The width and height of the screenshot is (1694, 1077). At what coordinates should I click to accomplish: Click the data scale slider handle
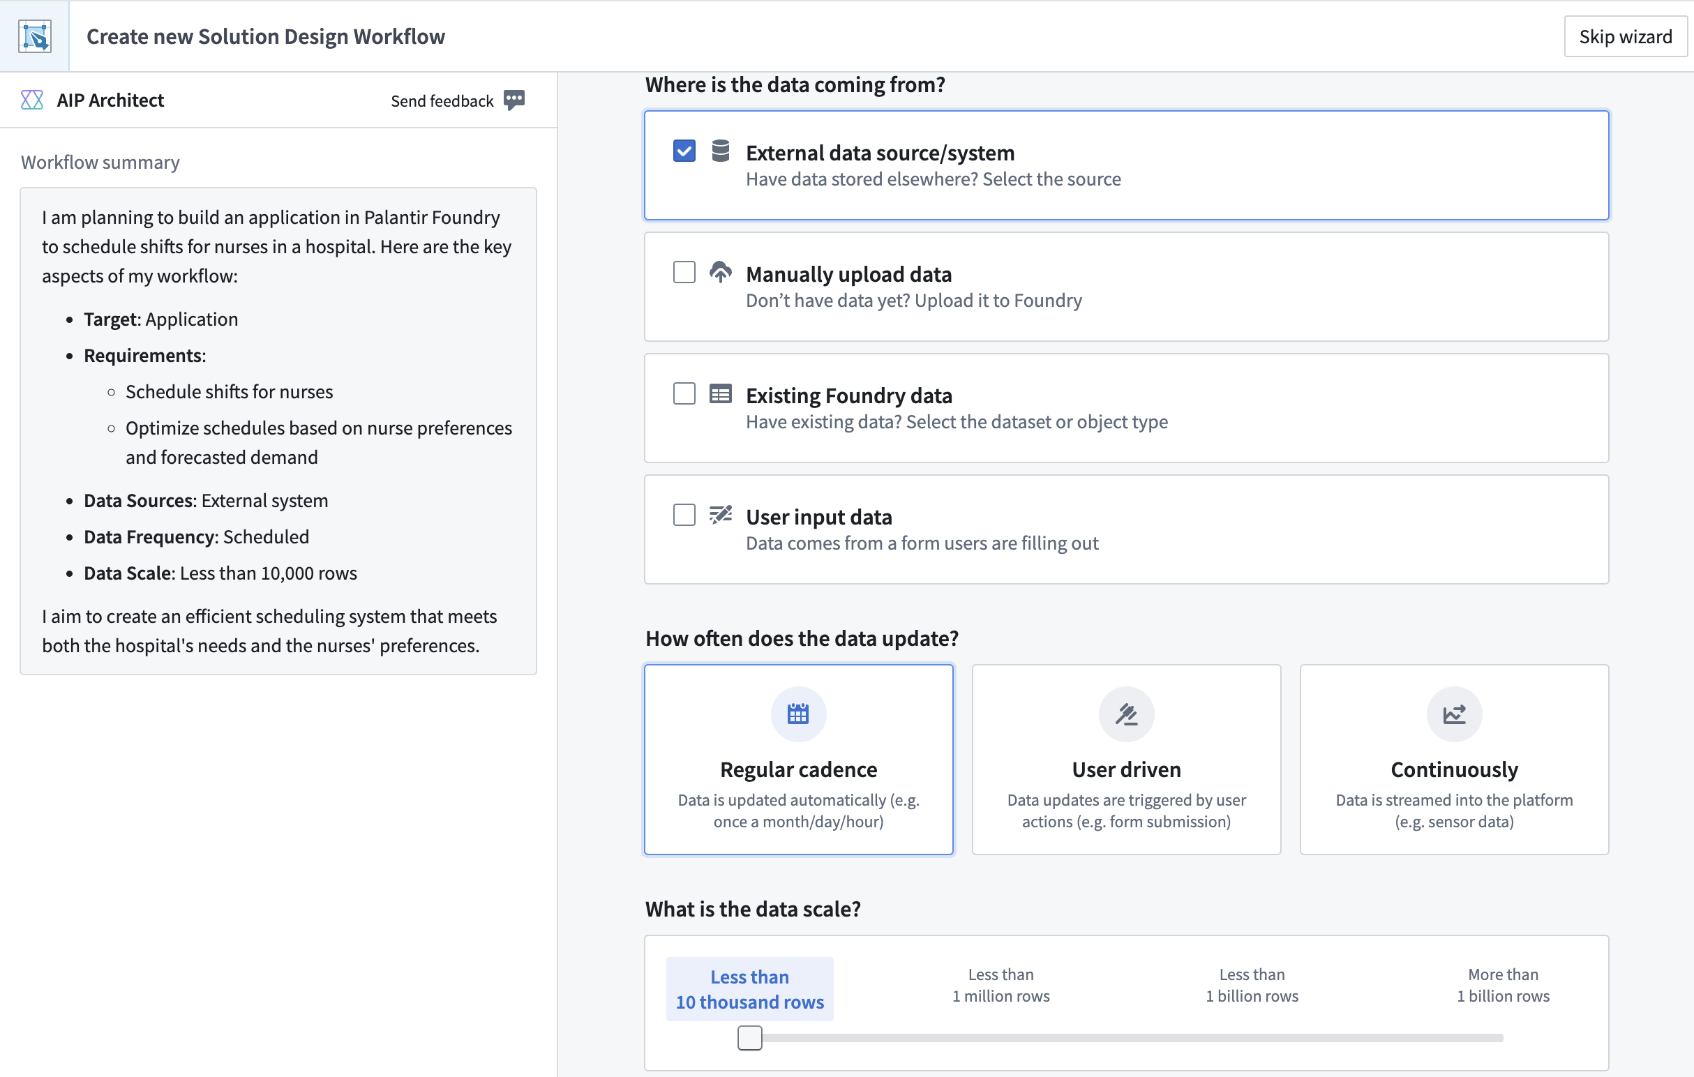750,1037
